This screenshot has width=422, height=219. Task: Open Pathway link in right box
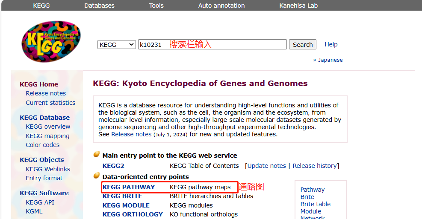click(313, 190)
